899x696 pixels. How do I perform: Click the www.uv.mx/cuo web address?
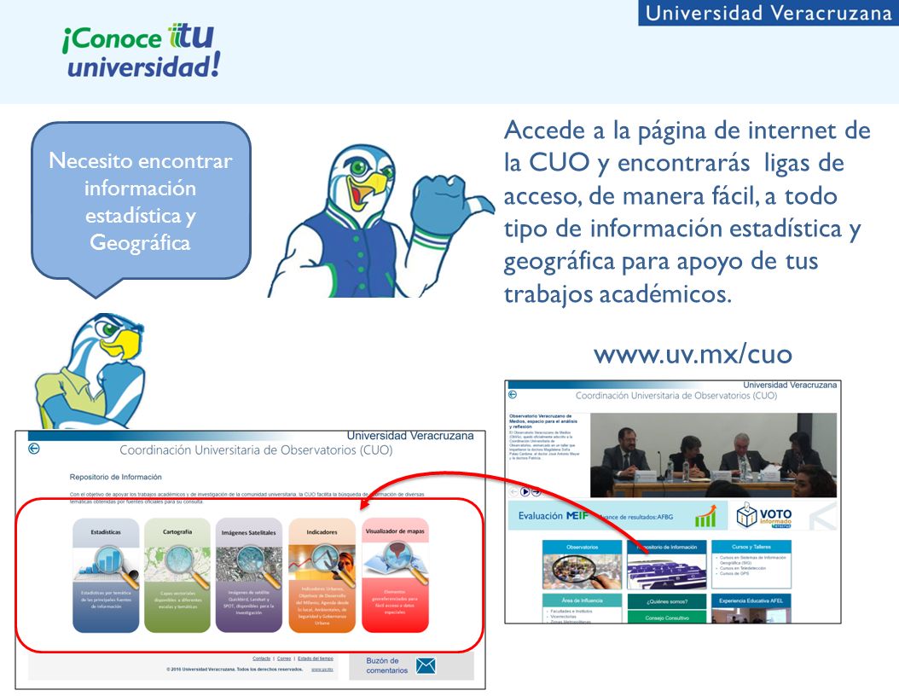(x=693, y=354)
